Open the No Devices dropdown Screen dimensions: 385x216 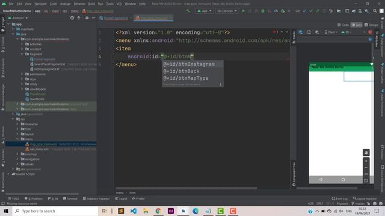[x=227, y=11]
